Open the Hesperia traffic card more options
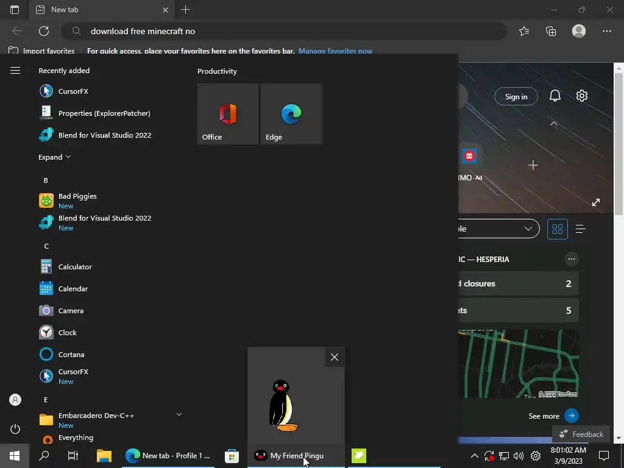This screenshot has width=624, height=468. [572, 259]
